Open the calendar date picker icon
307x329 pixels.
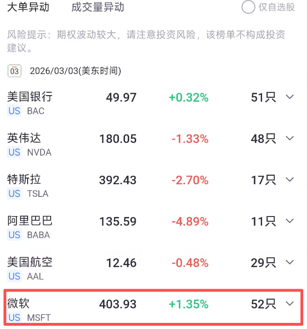(15, 71)
